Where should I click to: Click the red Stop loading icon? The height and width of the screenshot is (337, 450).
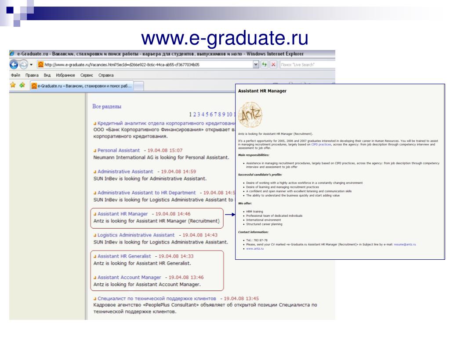pos(273,65)
